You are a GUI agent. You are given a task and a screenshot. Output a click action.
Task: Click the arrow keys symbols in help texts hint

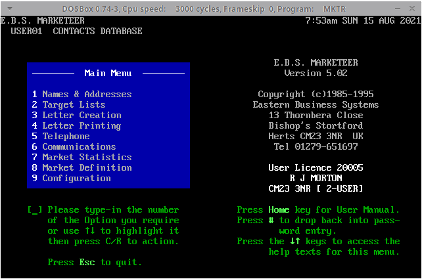point(294,242)
